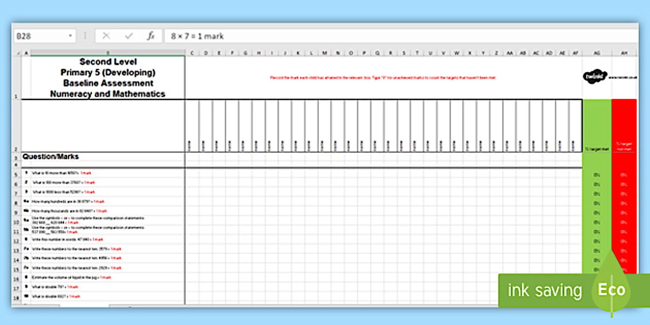
Task: Click the red % target not met header cell
Action: [624, 126]
